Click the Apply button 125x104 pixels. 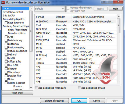tap(115, 101)
